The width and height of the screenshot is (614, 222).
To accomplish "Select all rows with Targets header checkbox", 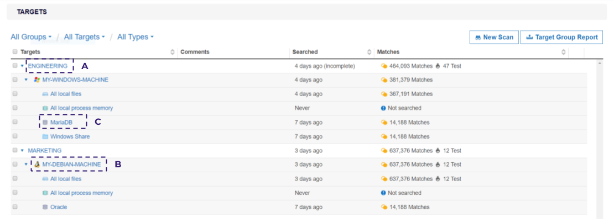I will (x=15, y=52).
